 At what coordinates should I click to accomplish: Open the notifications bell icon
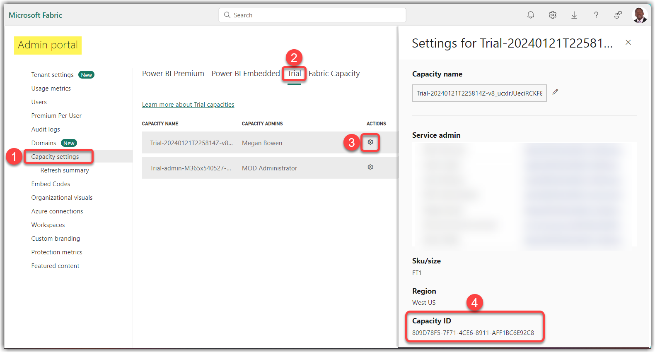coord(530,15)
